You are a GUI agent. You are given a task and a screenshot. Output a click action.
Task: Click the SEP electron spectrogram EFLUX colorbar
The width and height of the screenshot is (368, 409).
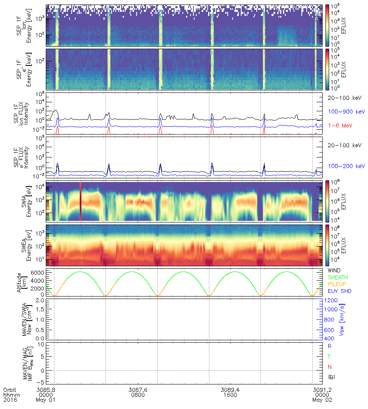click(x=327, y=69)
